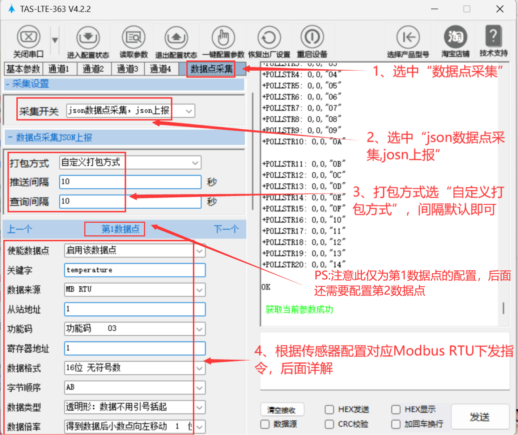Click the 清空接收 clear receive button
The width and height of the screenshot is (518, 435).
[282, 410]
